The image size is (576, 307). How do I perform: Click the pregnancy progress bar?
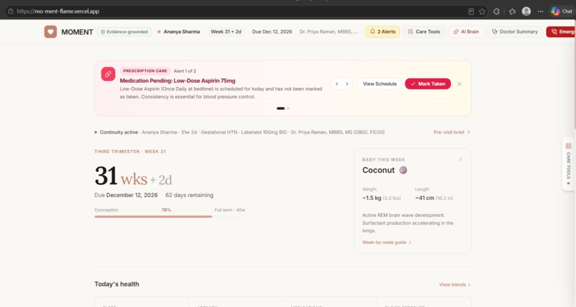(x=169, y=217)
